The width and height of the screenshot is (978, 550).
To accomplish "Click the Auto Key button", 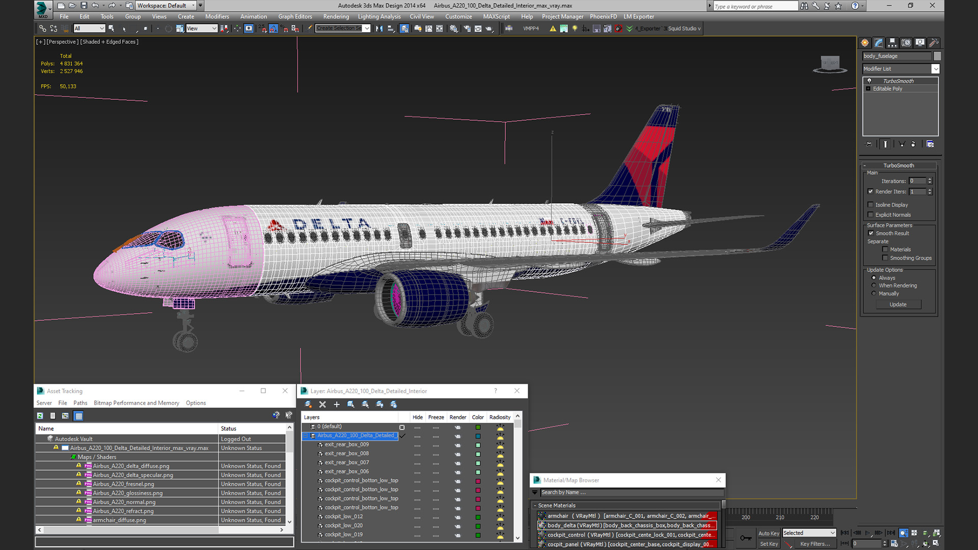I will click(769, 533).
